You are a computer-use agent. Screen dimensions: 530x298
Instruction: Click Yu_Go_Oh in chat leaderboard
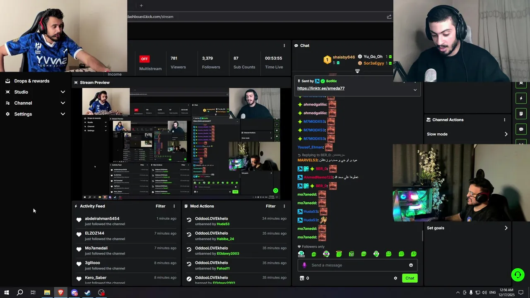(x=373, y=57)
